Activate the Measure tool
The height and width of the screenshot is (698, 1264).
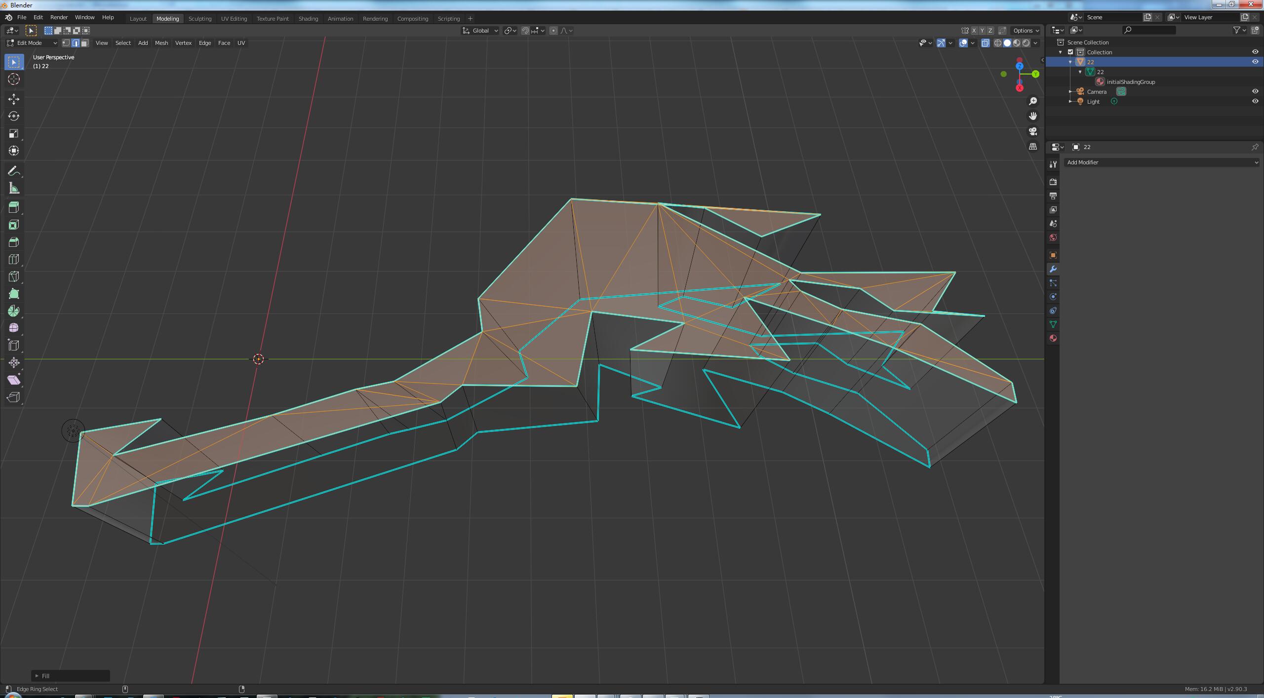(13, 188)
